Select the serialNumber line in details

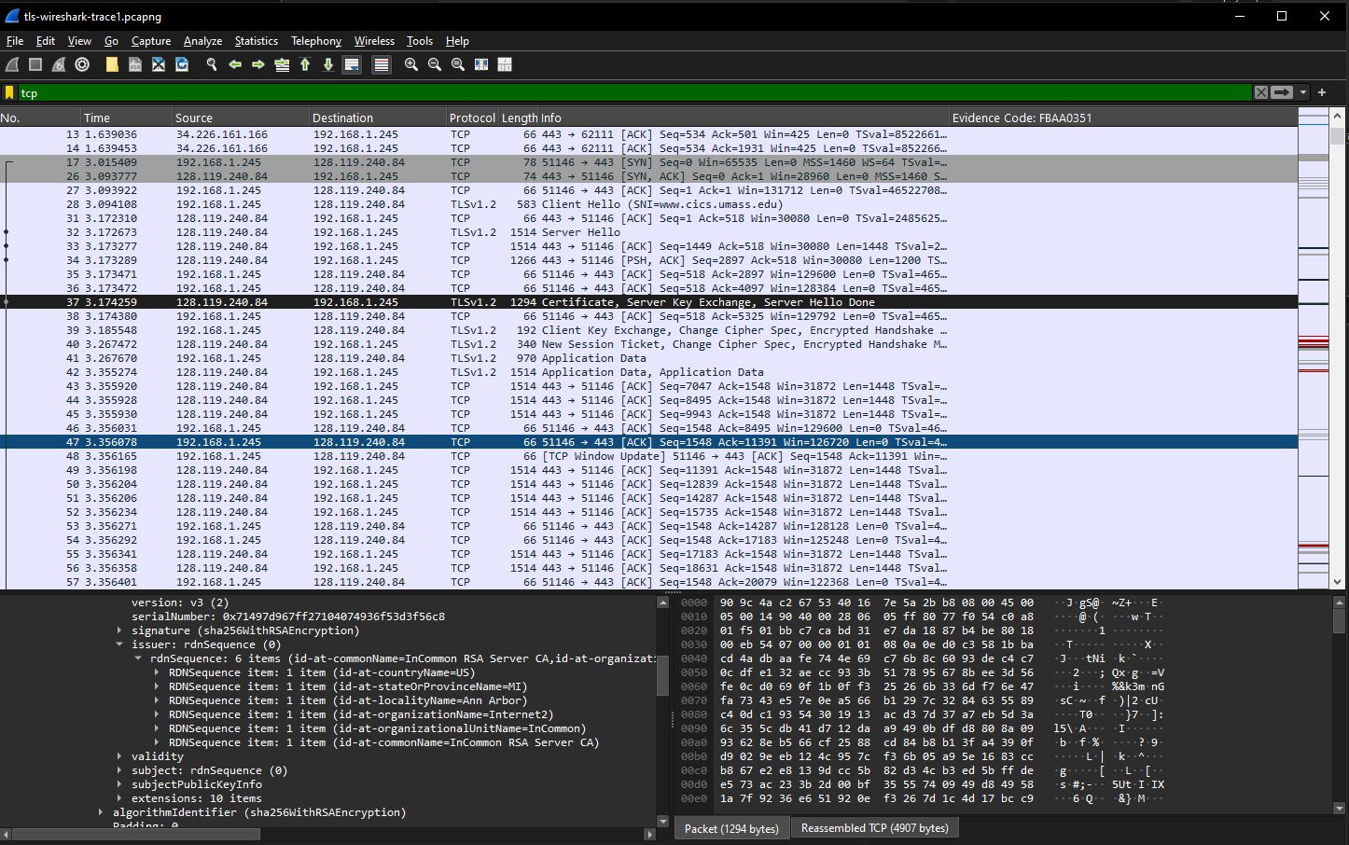287,616
